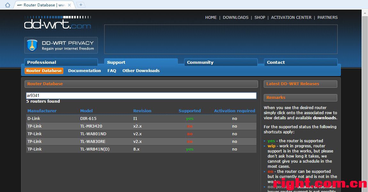Sort by the Model column header
The image size is (368, 192).
(86, 111)
